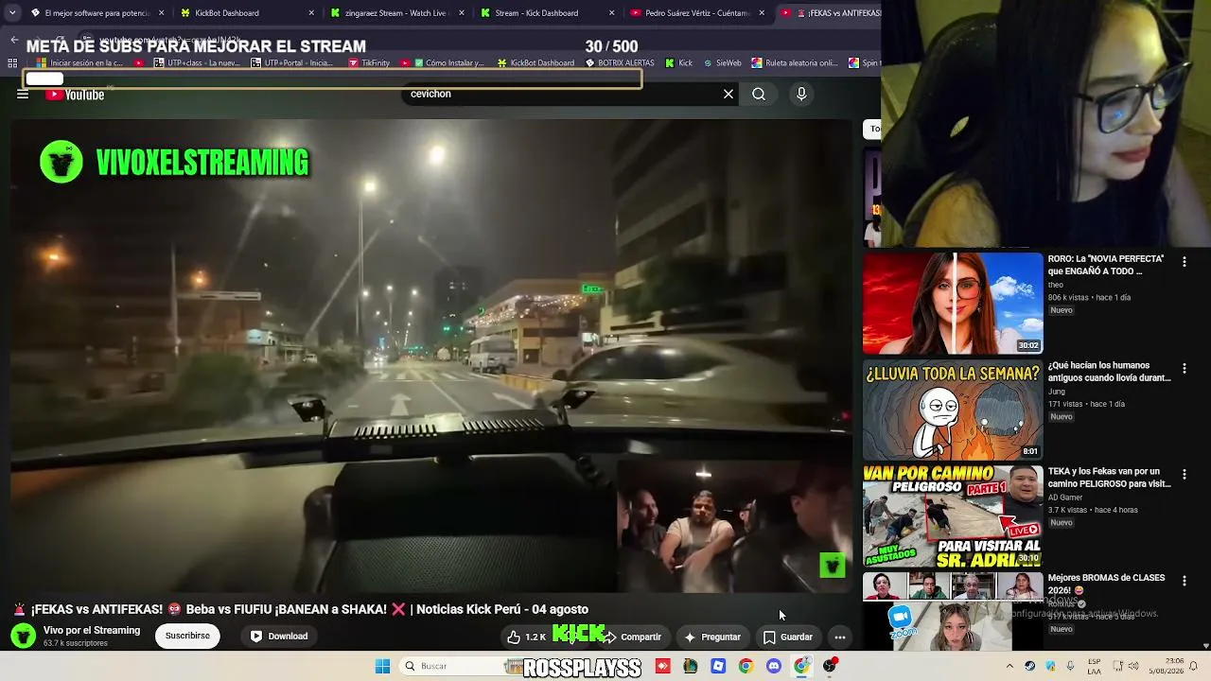1211x681 pixels.
Task: Click the Preguntar sparkle button
Action: pos(711,637)
